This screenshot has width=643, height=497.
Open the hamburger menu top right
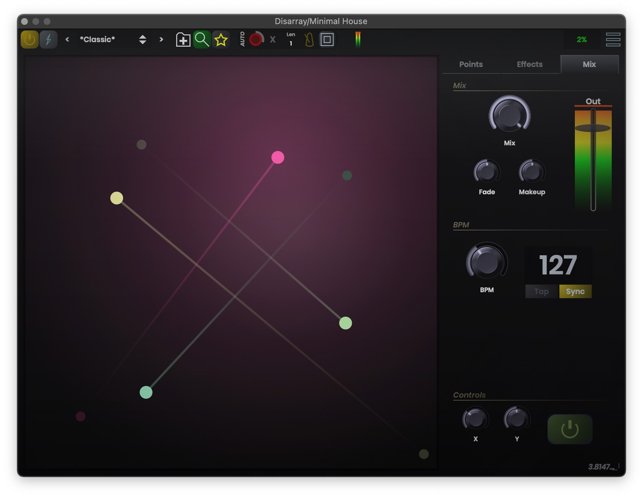click(x=613, y=39)
